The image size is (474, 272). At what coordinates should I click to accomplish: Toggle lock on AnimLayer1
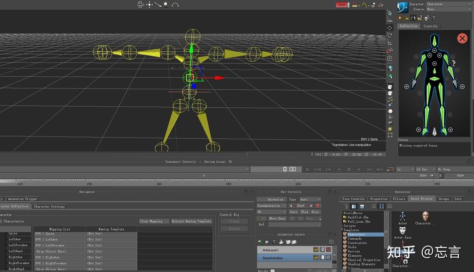coord(322,250)
